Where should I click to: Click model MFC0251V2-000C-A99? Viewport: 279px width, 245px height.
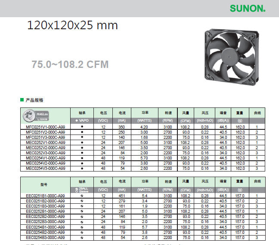(45, 132)
